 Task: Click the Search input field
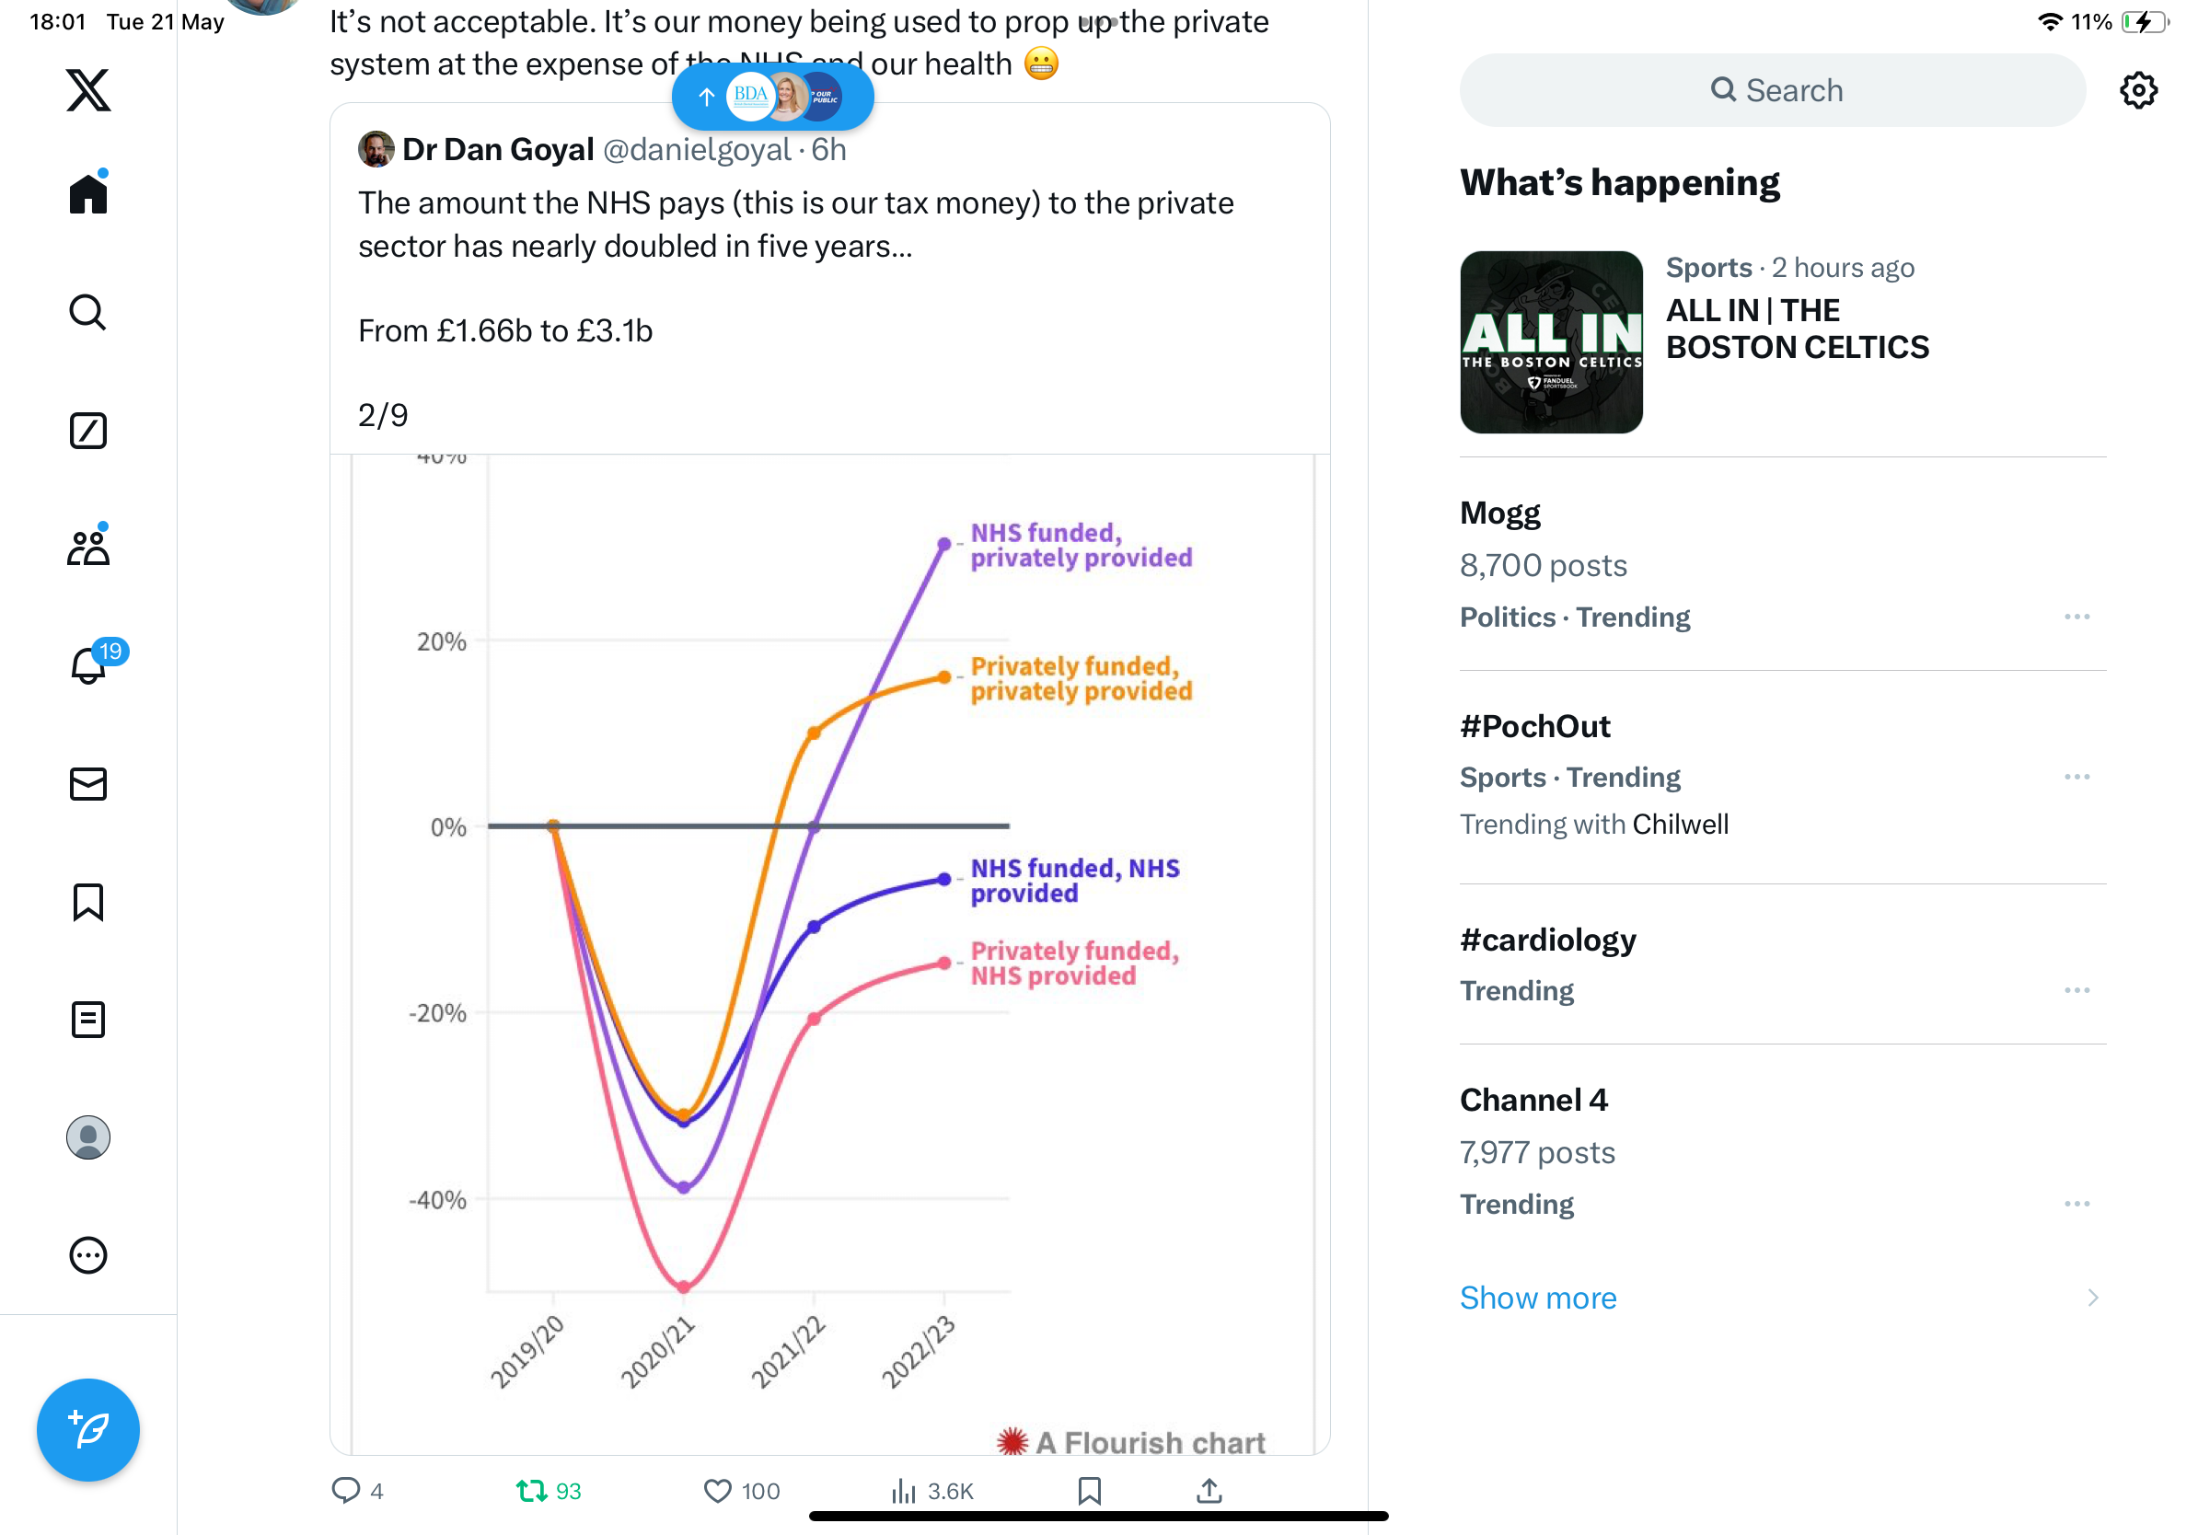click(x=1772, y=90)
